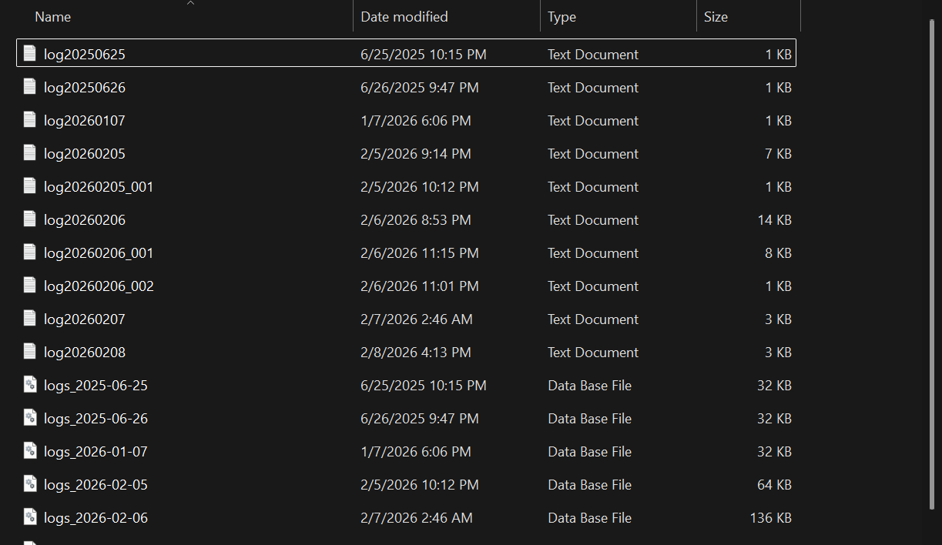Choose the log20260207 text document
The image size is (942, 545).
point(85,319)
